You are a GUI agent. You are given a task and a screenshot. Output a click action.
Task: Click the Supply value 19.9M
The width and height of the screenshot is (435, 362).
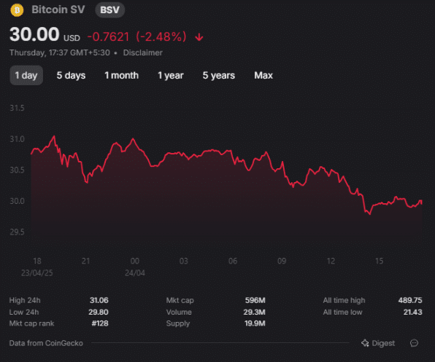pos(255,323)
